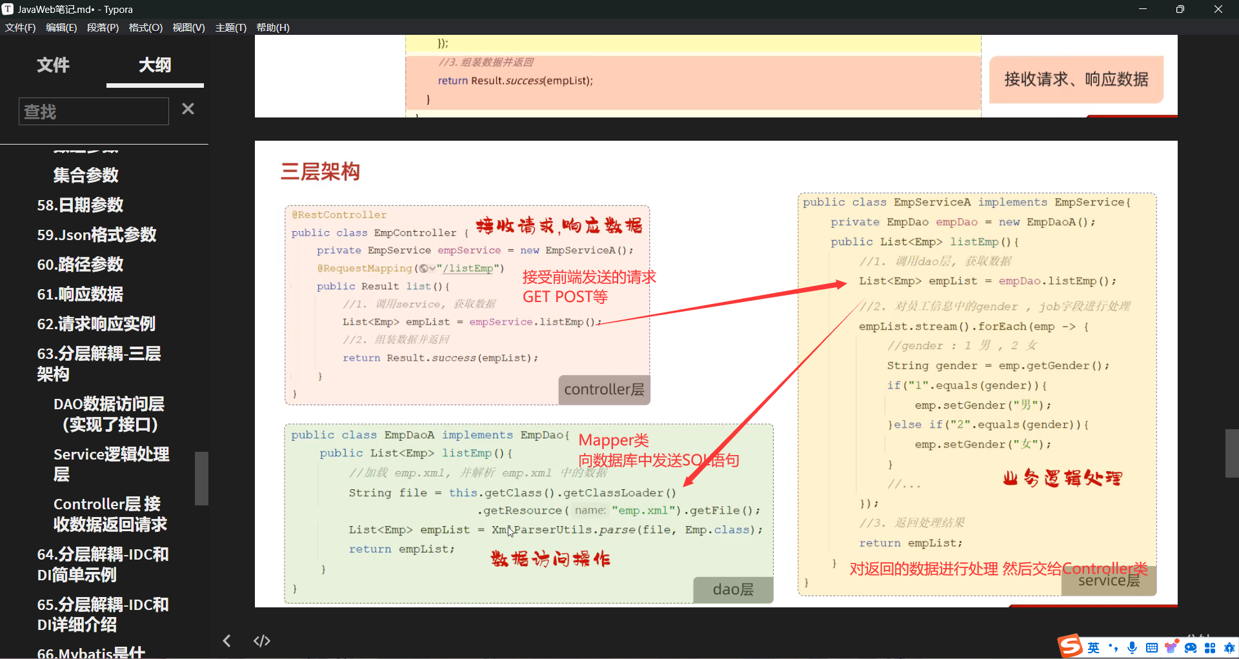The image size is (1239, 659).
Task: Jump to 62.请求响应实例 in outline
Action: (96, 323)
